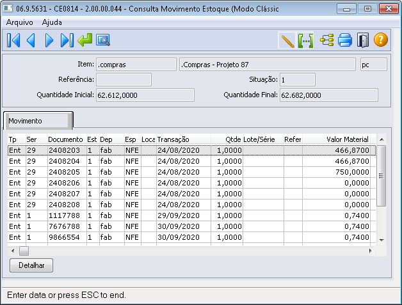The width and height of the screenshot is (402, 305).
Task: Click the exit door icon
Action: coord(363,40)
